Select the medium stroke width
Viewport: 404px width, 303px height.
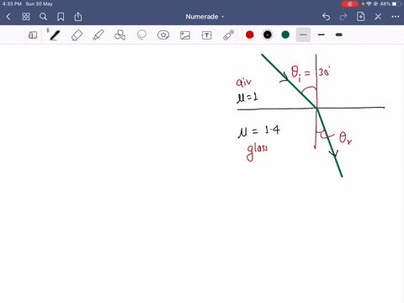coord(322,35)
